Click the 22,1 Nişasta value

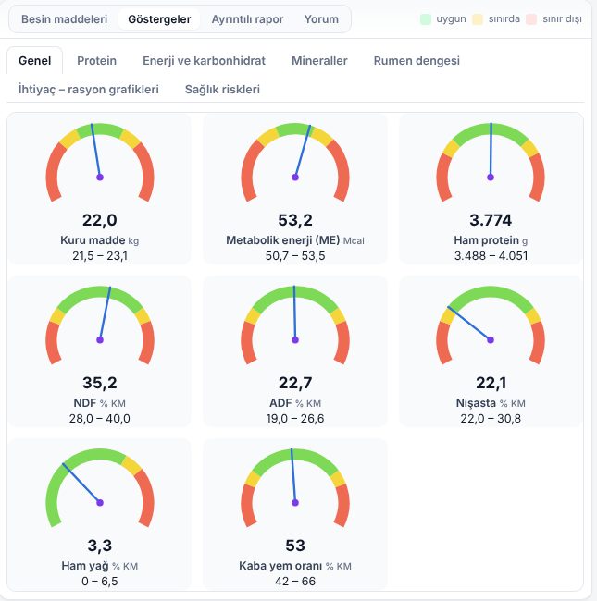[491, 383]
